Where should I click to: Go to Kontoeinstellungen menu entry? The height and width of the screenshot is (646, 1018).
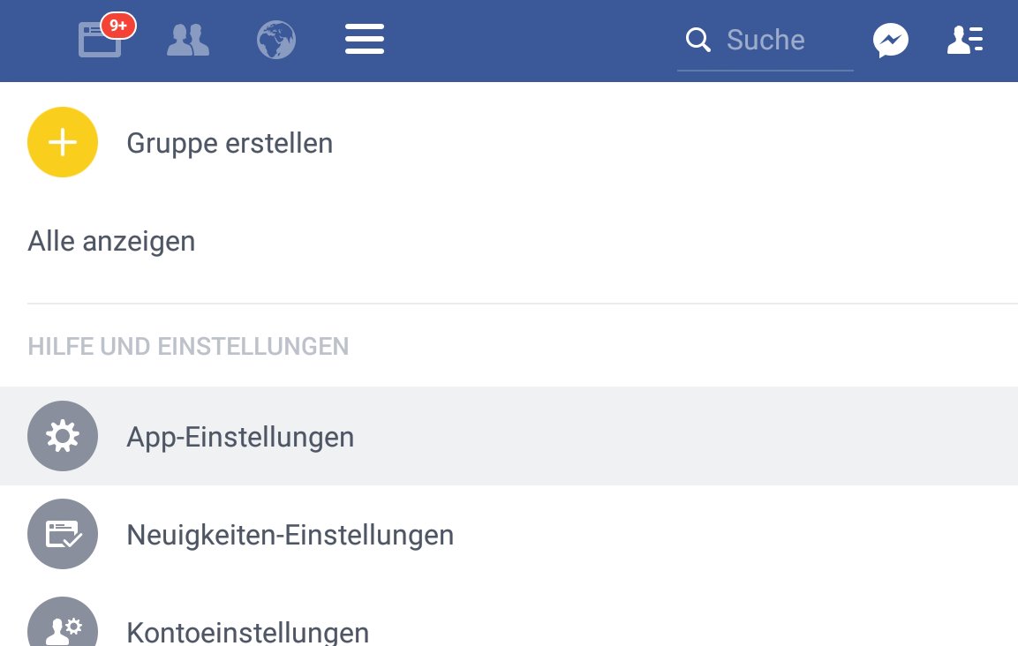point(247,632)
